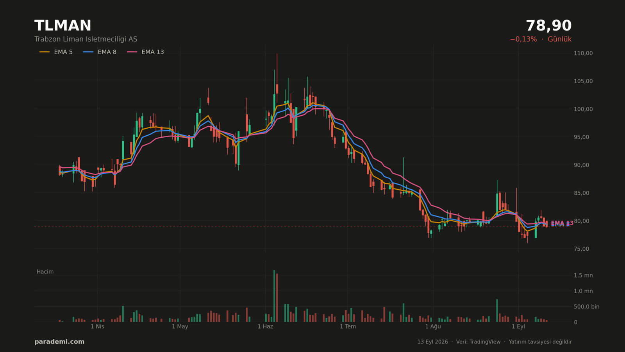Click the Hacim volume panel label
Viewport: 625px width, 352px height.
45,272
